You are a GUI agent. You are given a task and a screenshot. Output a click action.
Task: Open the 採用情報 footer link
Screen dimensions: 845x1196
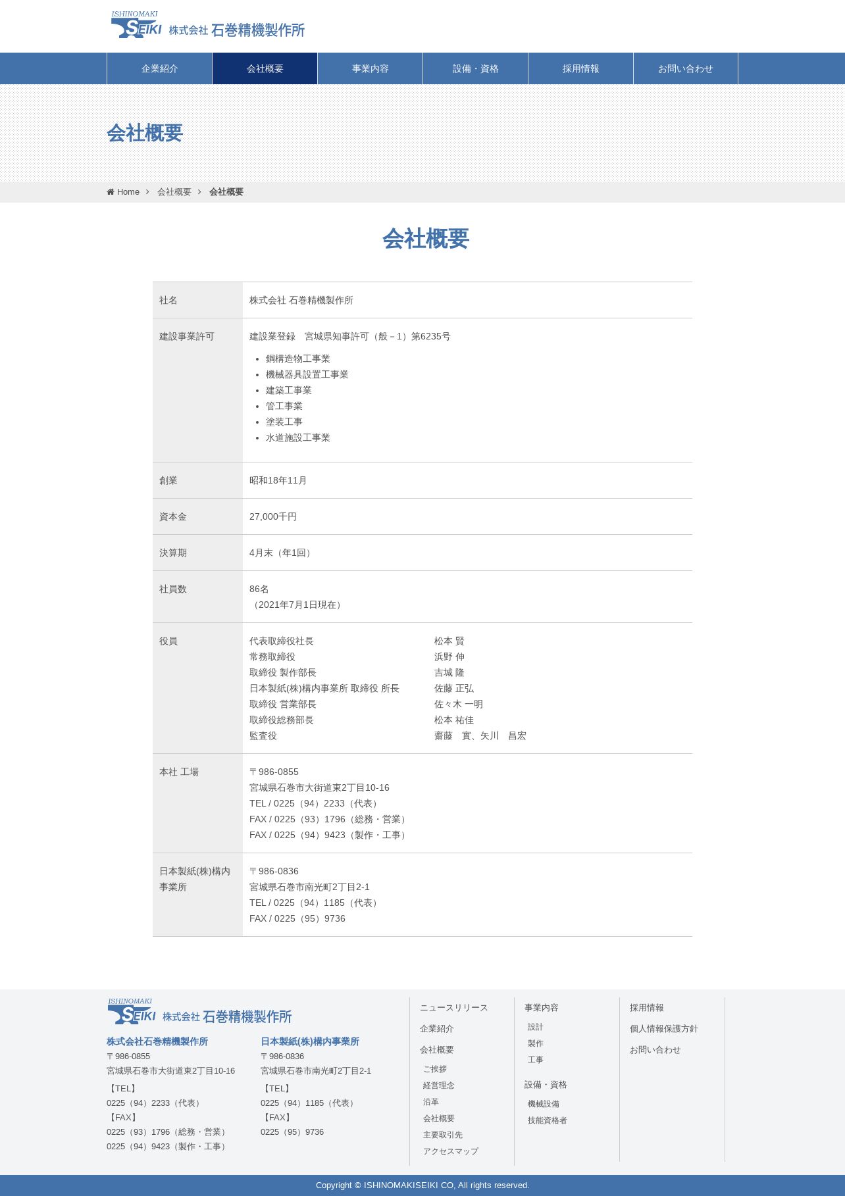click(647, 1008)
